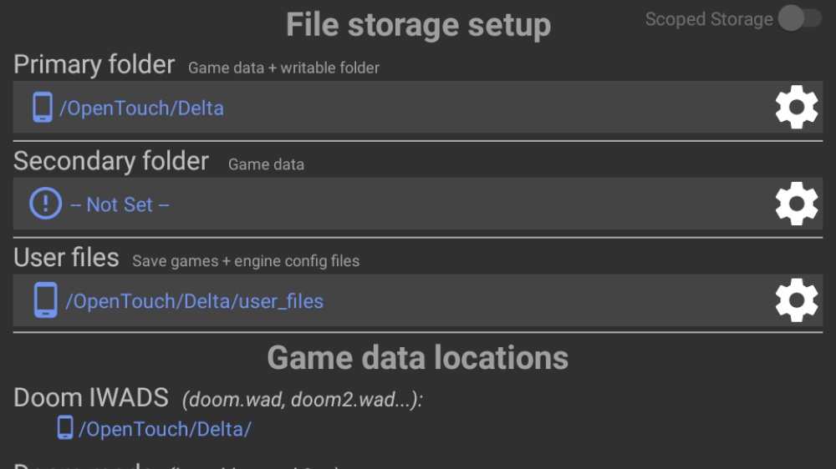Click the File storage setup title
Screen dimensions: 836x469
tap(419, 24)
